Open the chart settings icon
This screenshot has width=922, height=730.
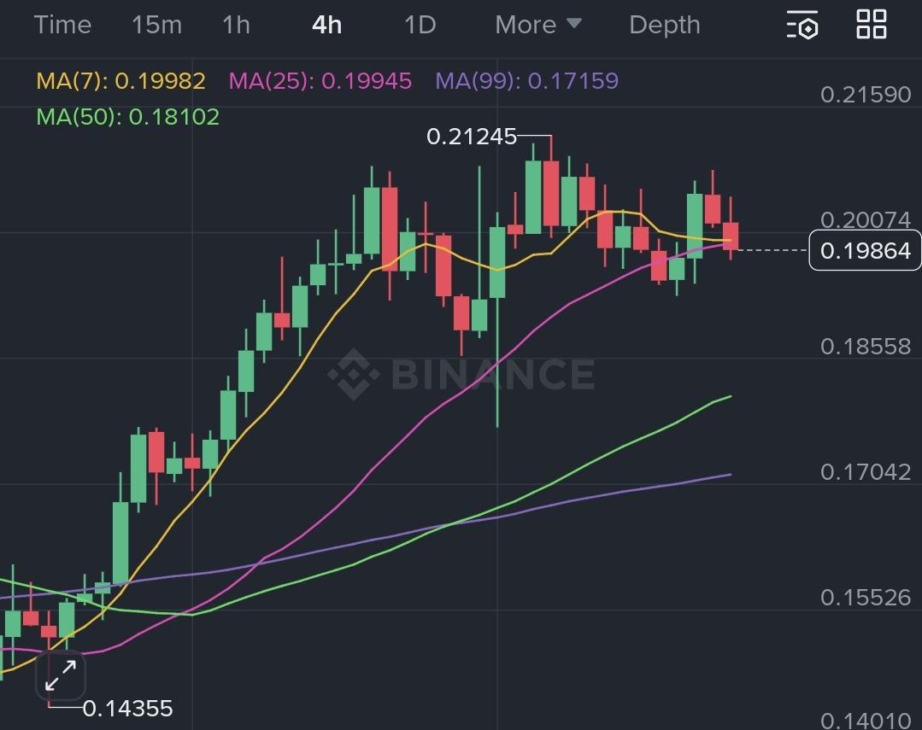click(802, 25)
